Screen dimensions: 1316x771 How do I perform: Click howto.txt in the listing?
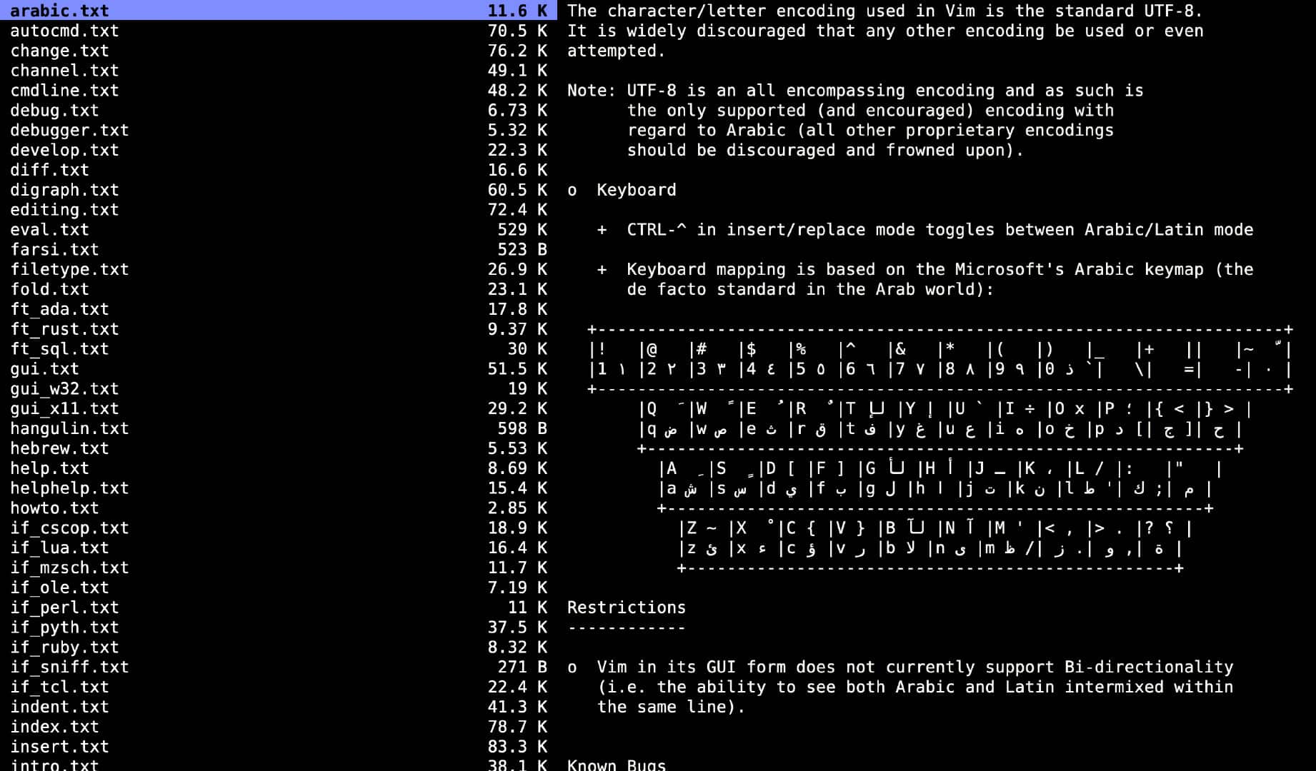(279, 508)
